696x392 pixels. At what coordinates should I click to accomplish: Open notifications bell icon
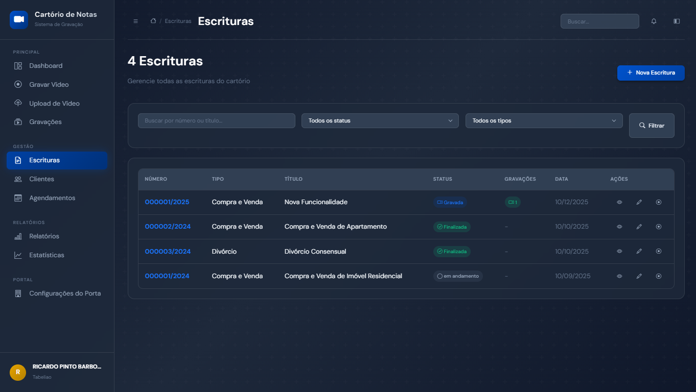pyautogui.click(x=654, y=21)
